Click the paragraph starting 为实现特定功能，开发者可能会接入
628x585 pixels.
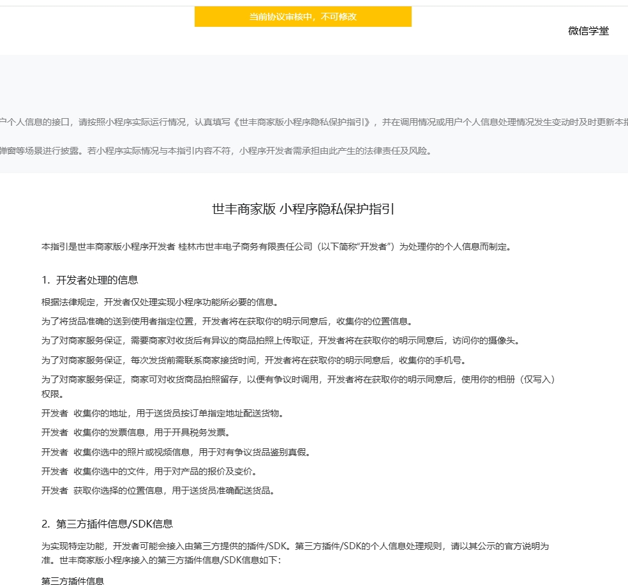tap(295, 553)
